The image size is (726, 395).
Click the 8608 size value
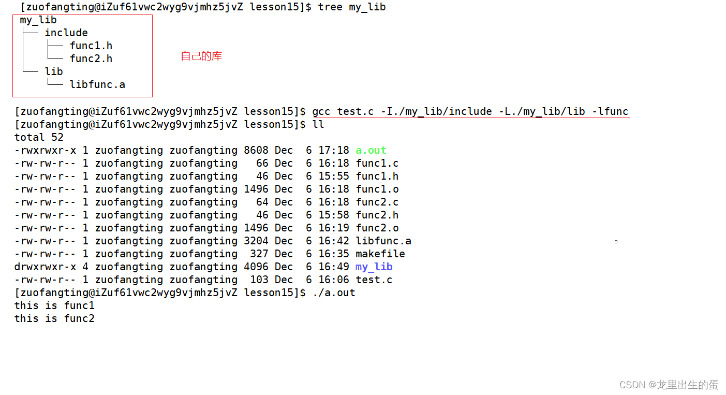[x=256, y=151]
